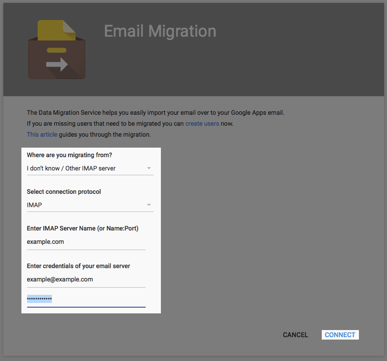Click the arrow of the connection protocol dropdown
387x361 pixels.
pos(149,205)
